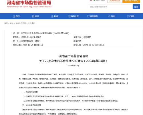Click the red 河南省市场监督管理局 site logo

[29, 4]
